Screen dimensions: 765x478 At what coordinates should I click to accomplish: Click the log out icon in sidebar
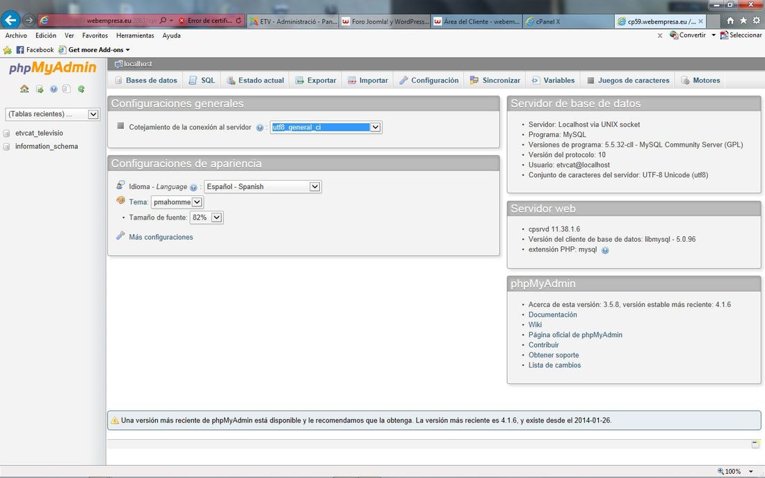point(40,89)
